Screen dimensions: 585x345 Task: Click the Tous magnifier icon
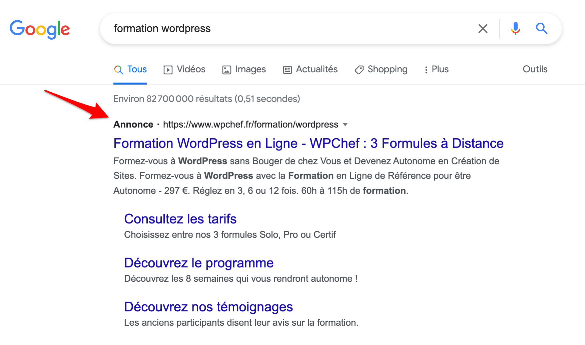[118, 70]
